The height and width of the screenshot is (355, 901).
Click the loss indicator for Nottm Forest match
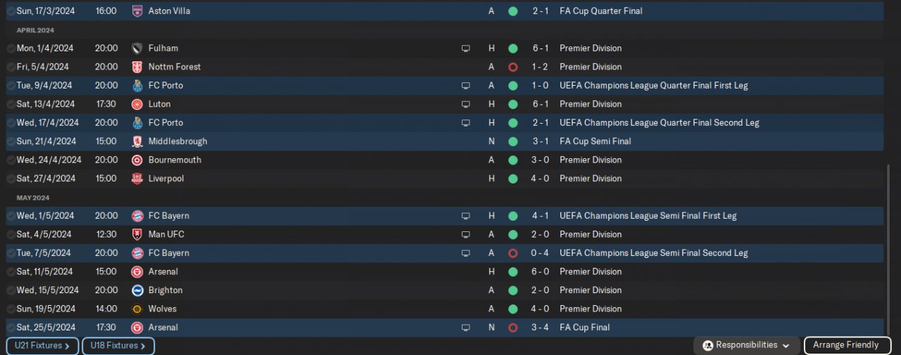(x=512, y=67)
